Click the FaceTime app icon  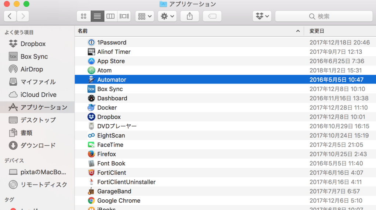tap(91, 145)
